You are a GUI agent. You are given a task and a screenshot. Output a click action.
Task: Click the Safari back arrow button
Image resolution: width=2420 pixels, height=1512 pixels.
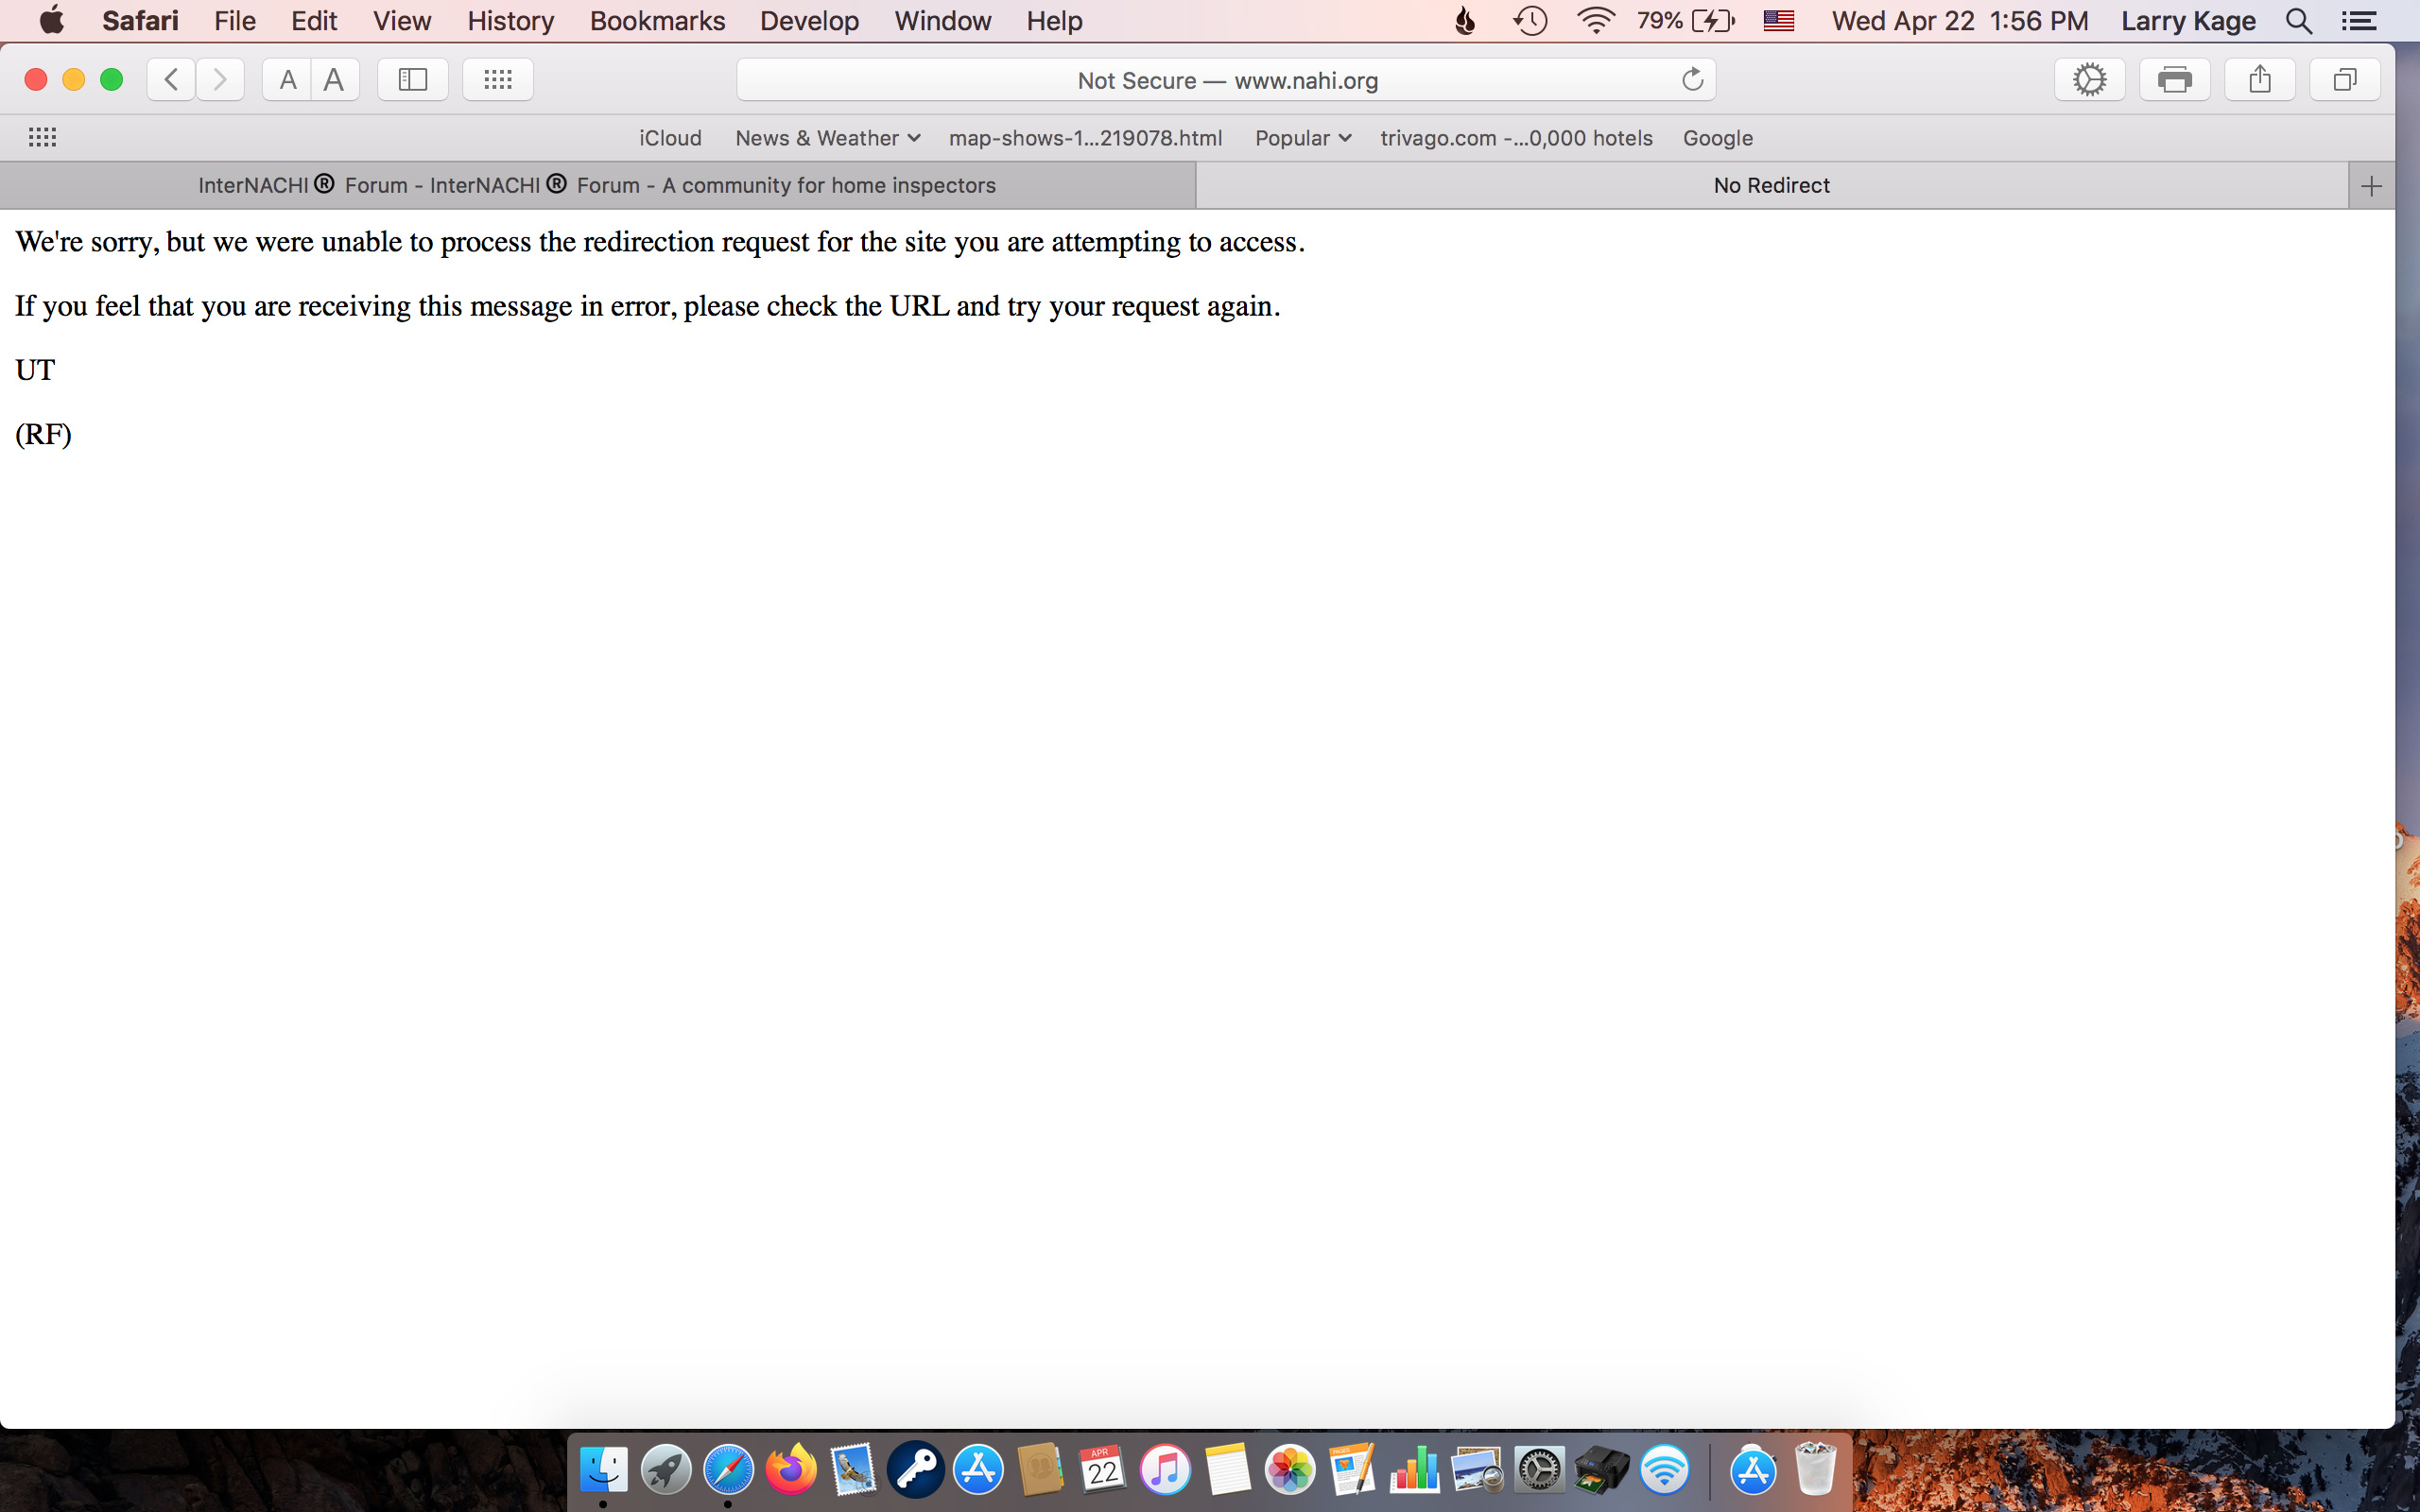tap(171, 80)
